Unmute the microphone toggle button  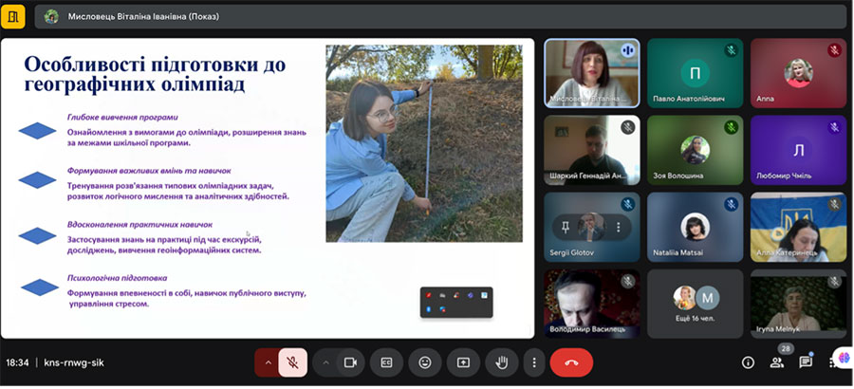pos(292,362)
